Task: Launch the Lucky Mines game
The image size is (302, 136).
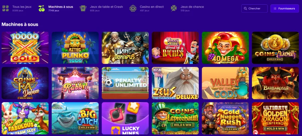Action: [x=125, y=118]
